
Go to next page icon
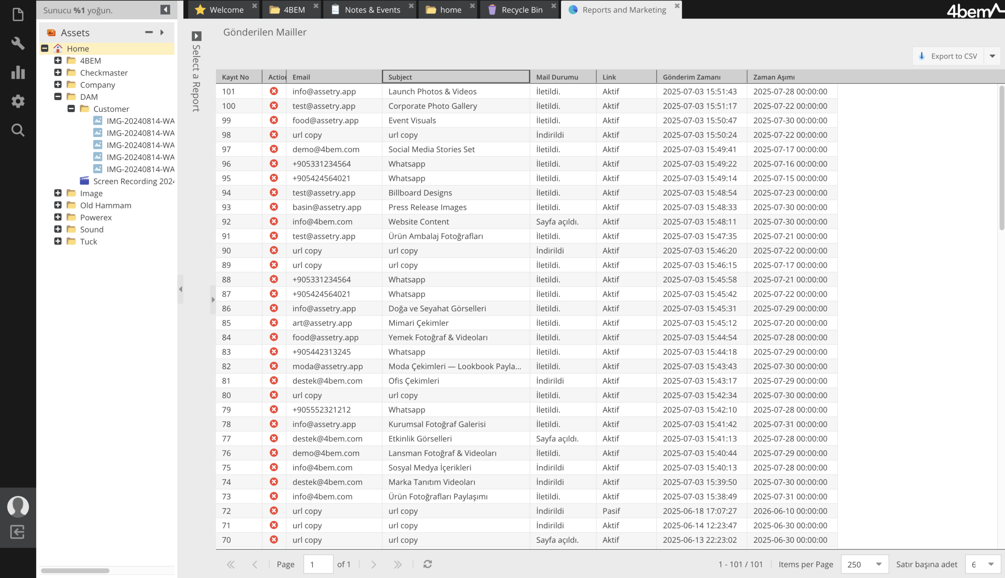pyautogui.click(x=374, y=564)
